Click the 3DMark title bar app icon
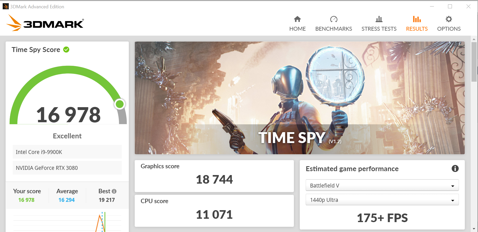The image size is (478, 232). pos(5,6)
